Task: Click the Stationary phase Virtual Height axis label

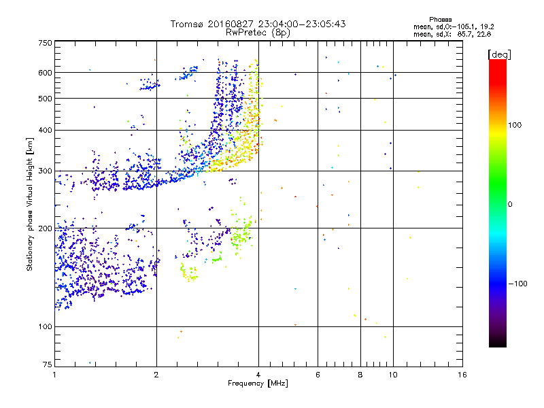Action: pos(30,205)
